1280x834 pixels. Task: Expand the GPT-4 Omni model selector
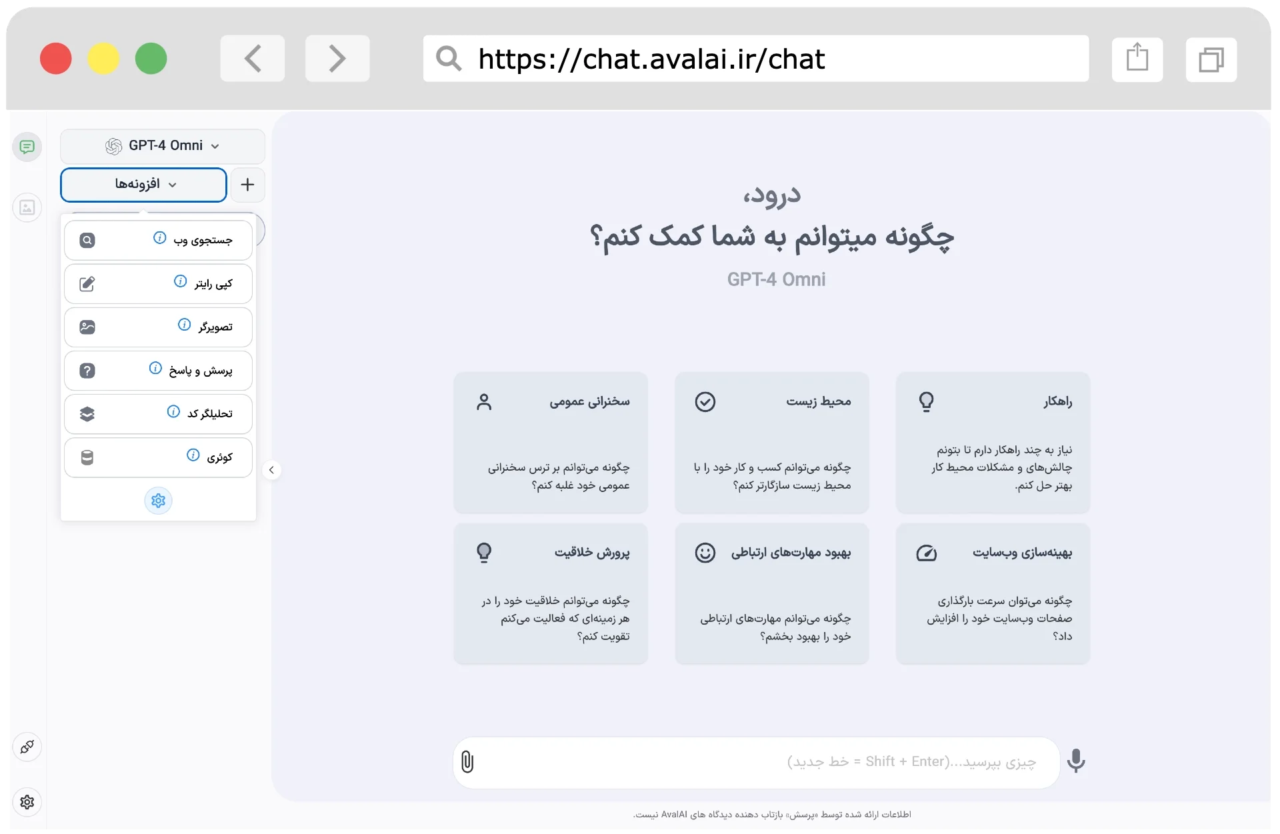(x=162, y=145)
